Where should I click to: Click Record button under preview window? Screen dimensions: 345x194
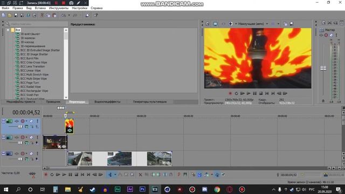click(x=230, y=93)
